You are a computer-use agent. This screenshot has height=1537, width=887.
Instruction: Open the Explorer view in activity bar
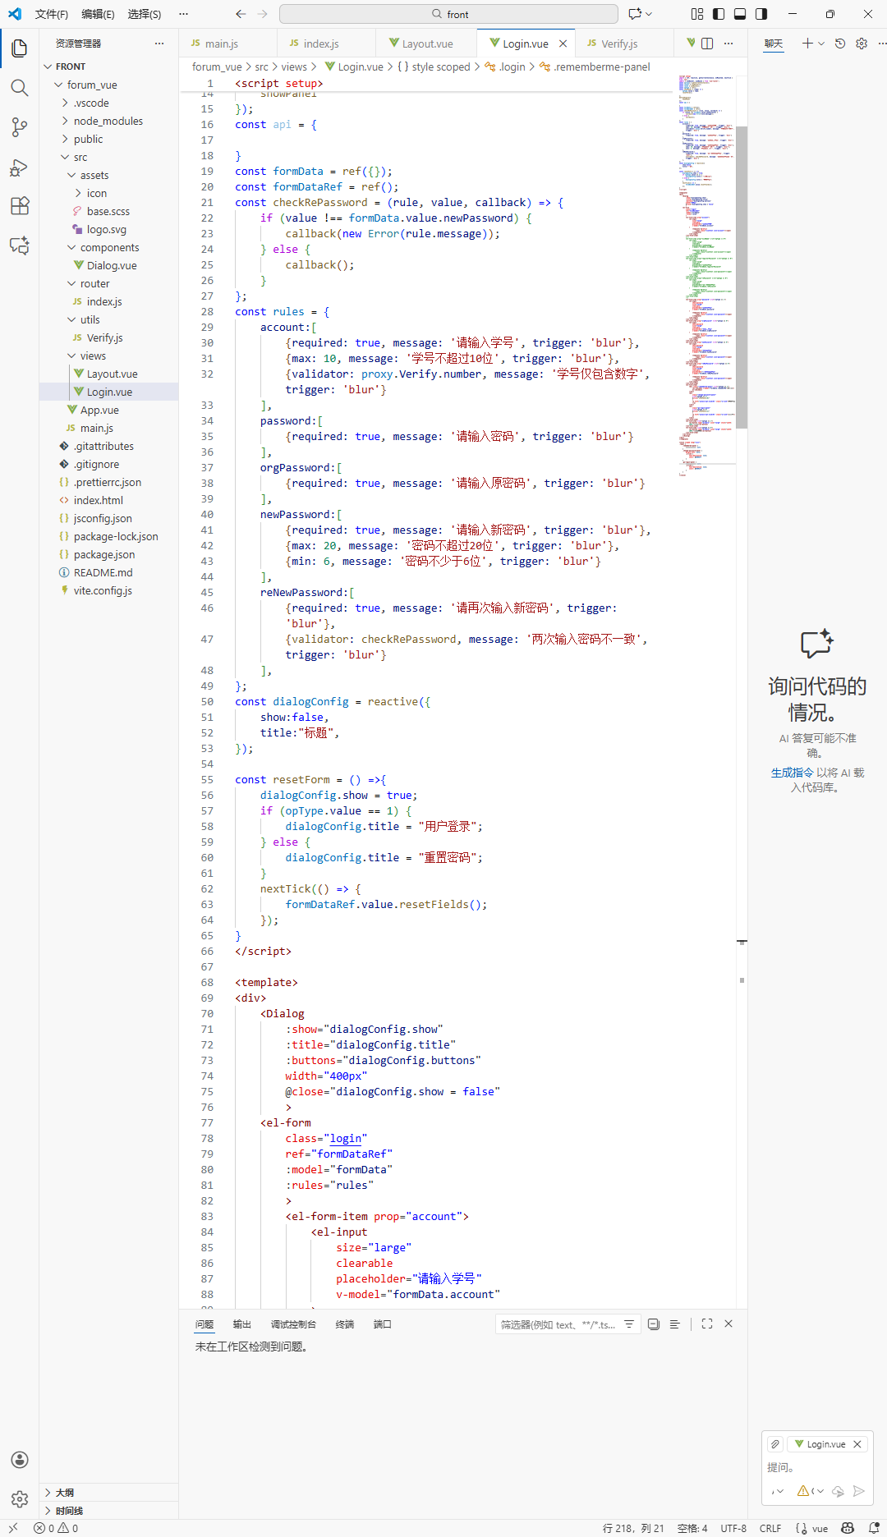20,48
